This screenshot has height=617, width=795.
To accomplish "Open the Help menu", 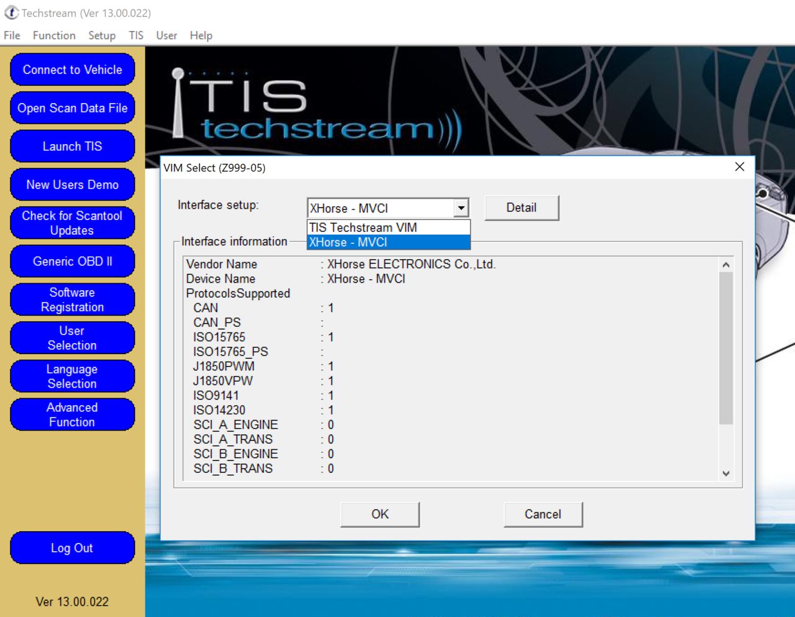I will click(201, 35).
